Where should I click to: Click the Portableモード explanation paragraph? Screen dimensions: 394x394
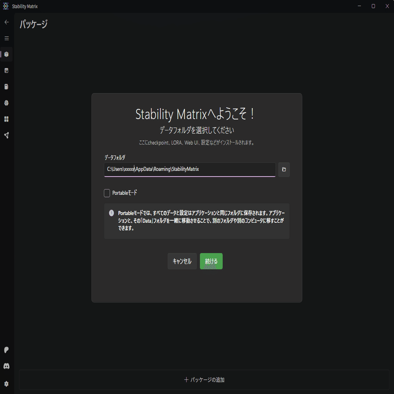coord(201,221)
